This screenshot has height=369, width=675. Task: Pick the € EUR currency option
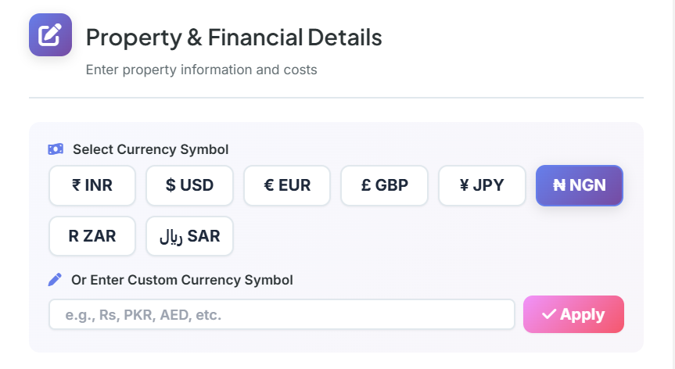tap(287, 185)
